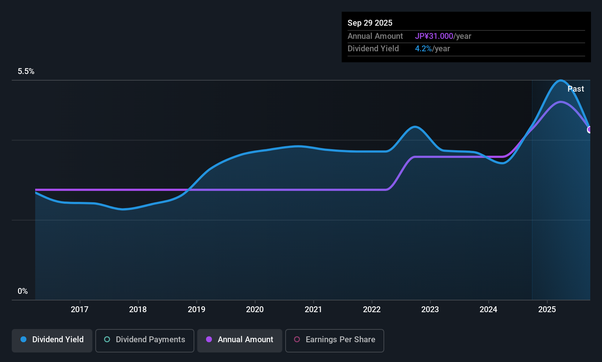This screenshot has height=362, width=602.
Task: Click the blue Dividend Yield legend dot
Action: pos(23,339)
